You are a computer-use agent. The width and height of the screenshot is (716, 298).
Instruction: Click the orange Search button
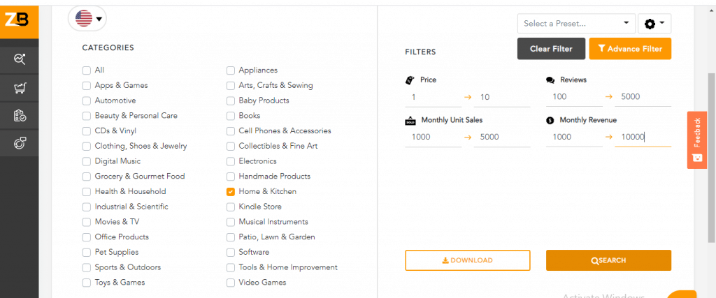click(608, 260)
